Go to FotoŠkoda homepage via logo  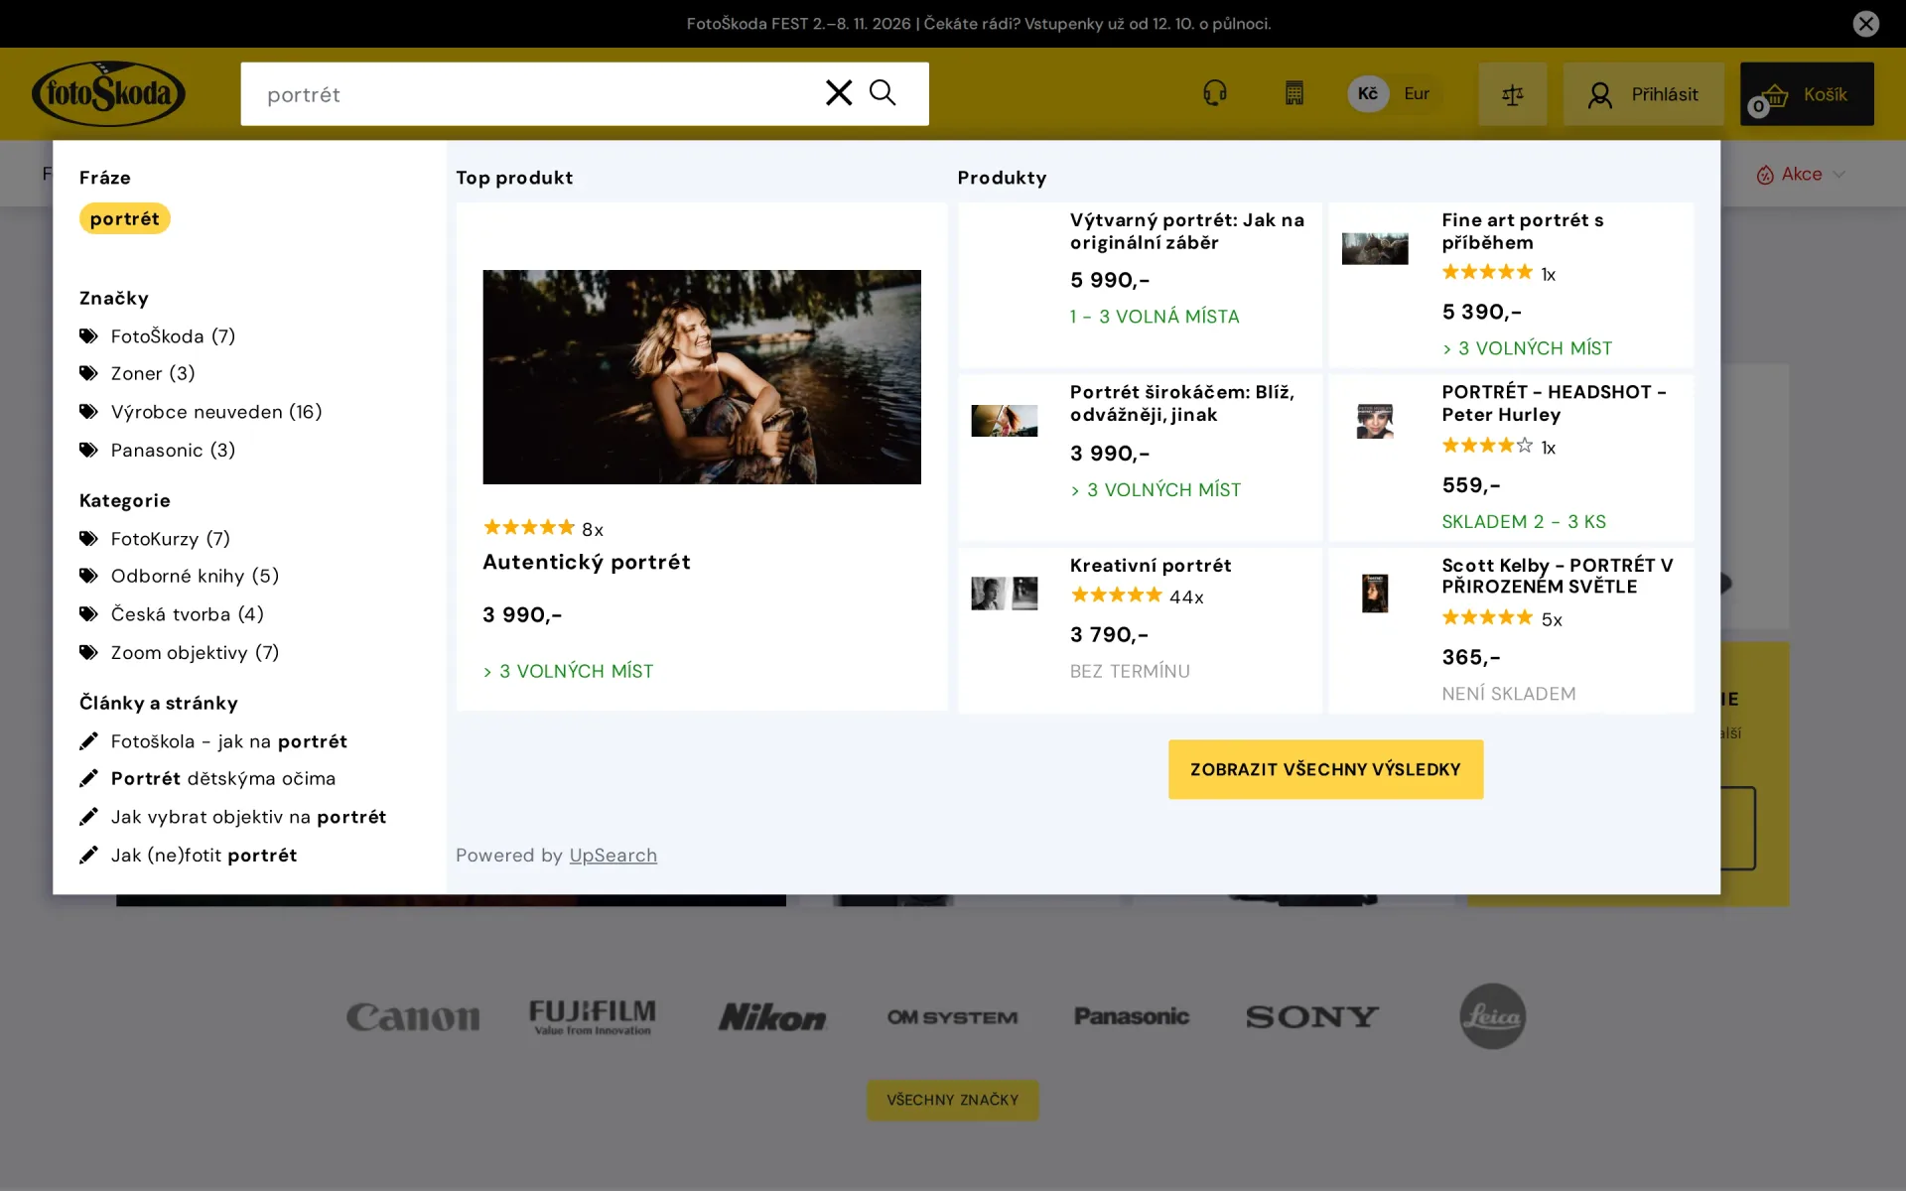(108, 94)
